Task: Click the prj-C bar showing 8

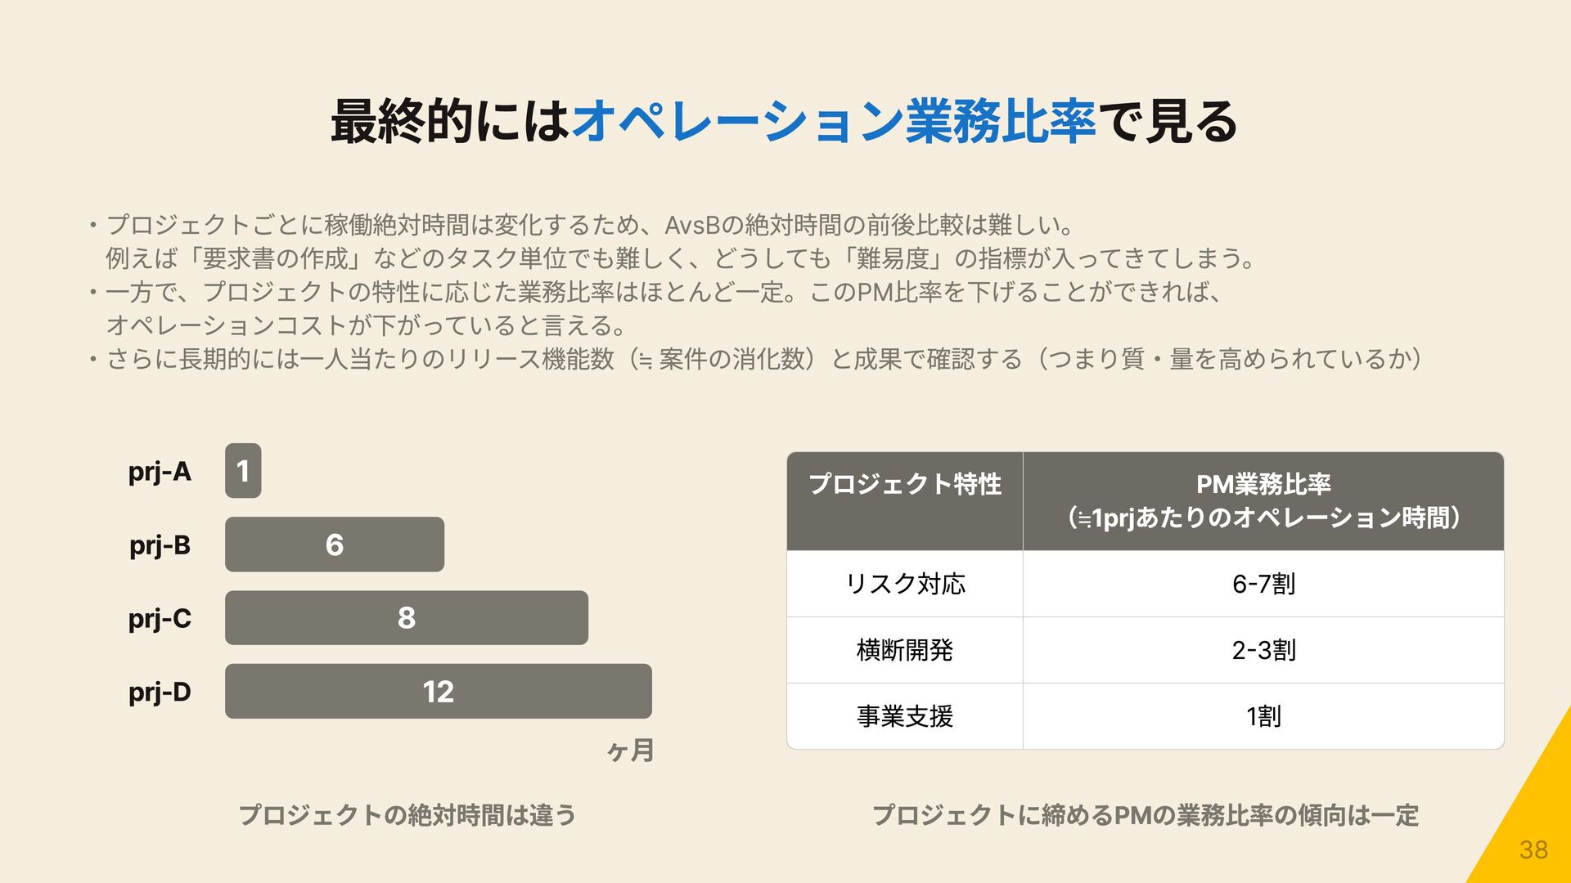Action: [407, 618]
